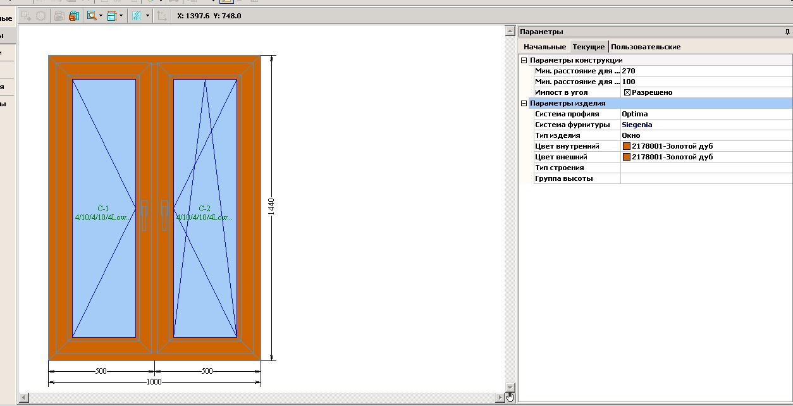793x406 pixels.
Task: Select the Тип изделия value Окно
Action: tap(706, 135)
